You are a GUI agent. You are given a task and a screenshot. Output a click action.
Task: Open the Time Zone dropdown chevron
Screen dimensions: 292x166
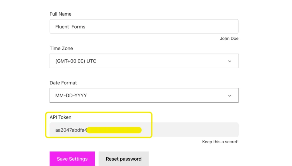pos(230,61)
